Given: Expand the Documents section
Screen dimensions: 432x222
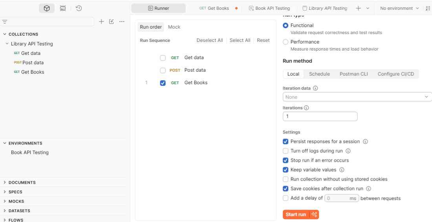Looking at the screenshot, I should 5,182.
